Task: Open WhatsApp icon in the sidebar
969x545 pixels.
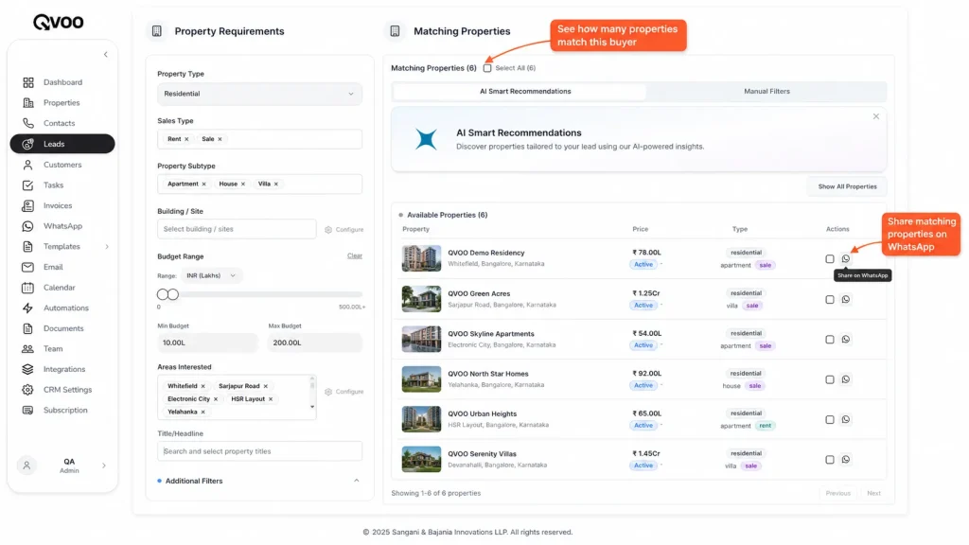Action: [27, 226]
